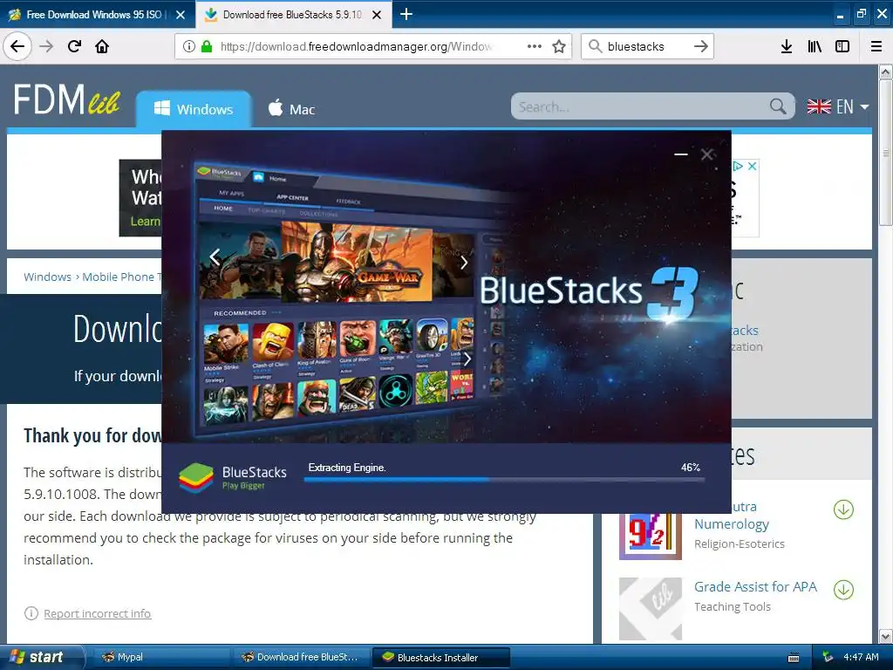Click the Extracting Engine status text

coord(347,468)
